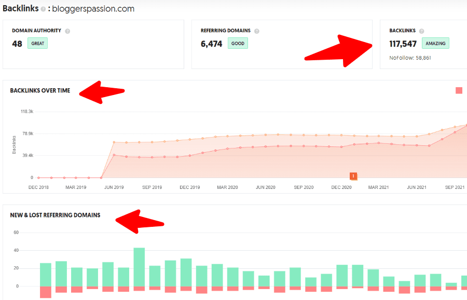Click the DEC 2019 axis label
Image resolution: width=467 pixels, height=300 pixels.
click(x=190, y=187)
